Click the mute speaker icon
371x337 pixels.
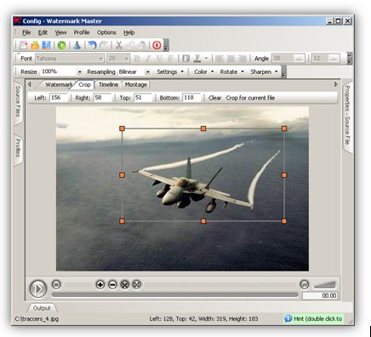pyautogui.click(x=305, y=284)
